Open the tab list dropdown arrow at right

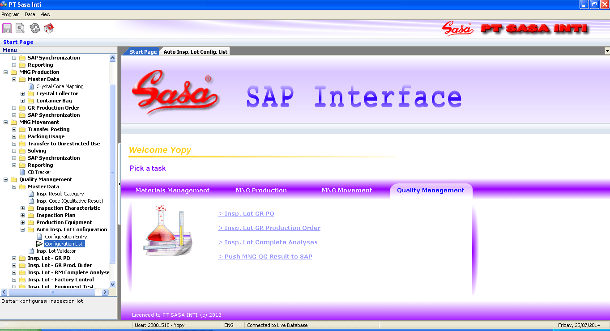(x=607, y=51)
